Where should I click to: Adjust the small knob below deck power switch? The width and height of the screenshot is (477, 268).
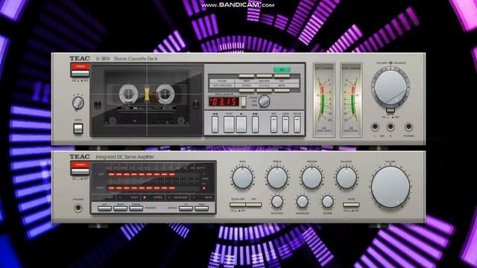[78, 103]
